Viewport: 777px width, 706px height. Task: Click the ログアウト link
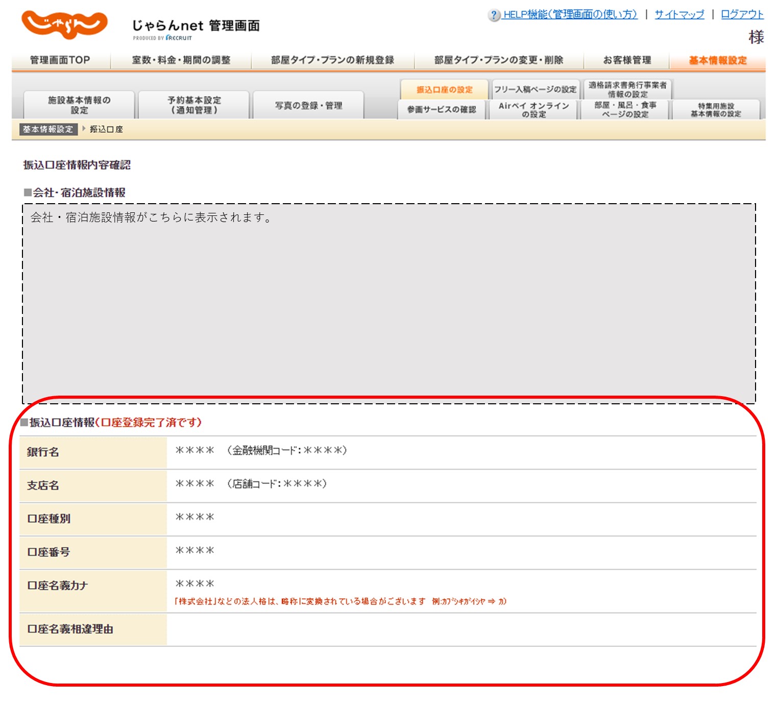(x=742, y=15)
